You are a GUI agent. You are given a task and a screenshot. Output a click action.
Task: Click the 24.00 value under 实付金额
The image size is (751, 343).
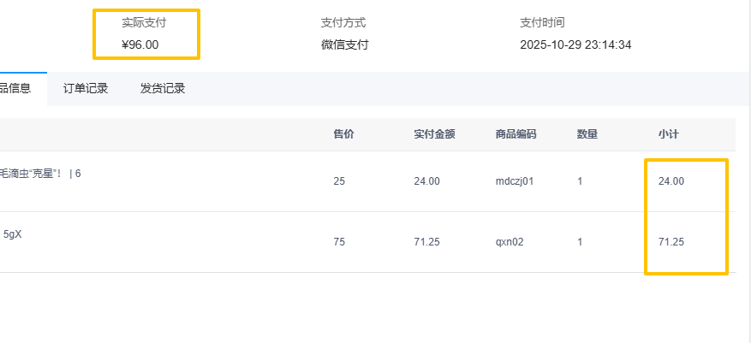[x=426, y=181]
